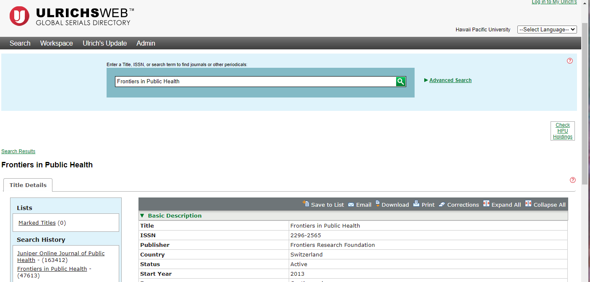
Task: Open the Marked Titles link
Action: (x=37, y=223)
